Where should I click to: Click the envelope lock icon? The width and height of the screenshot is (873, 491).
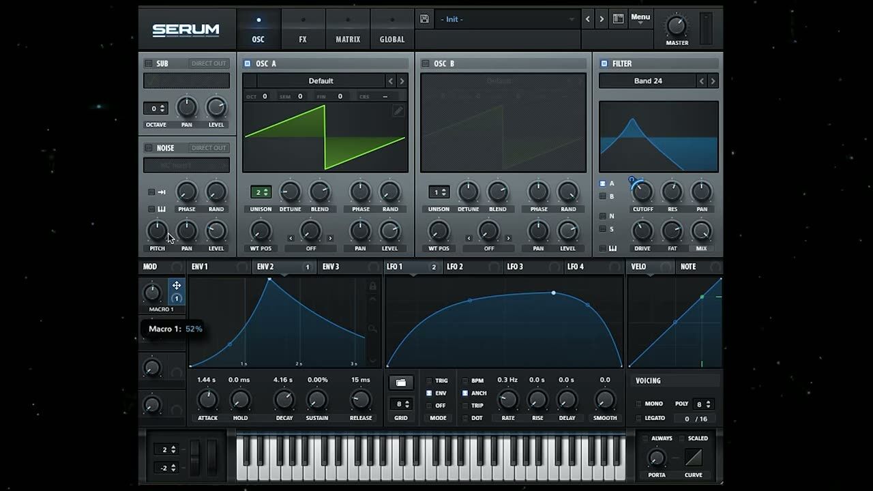click(372, 286)
